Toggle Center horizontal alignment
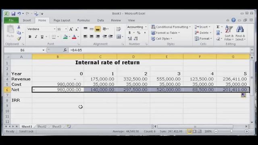 (92, 37)
